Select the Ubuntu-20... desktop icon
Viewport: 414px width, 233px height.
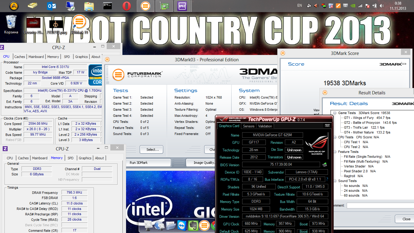(x=34, y=25)
